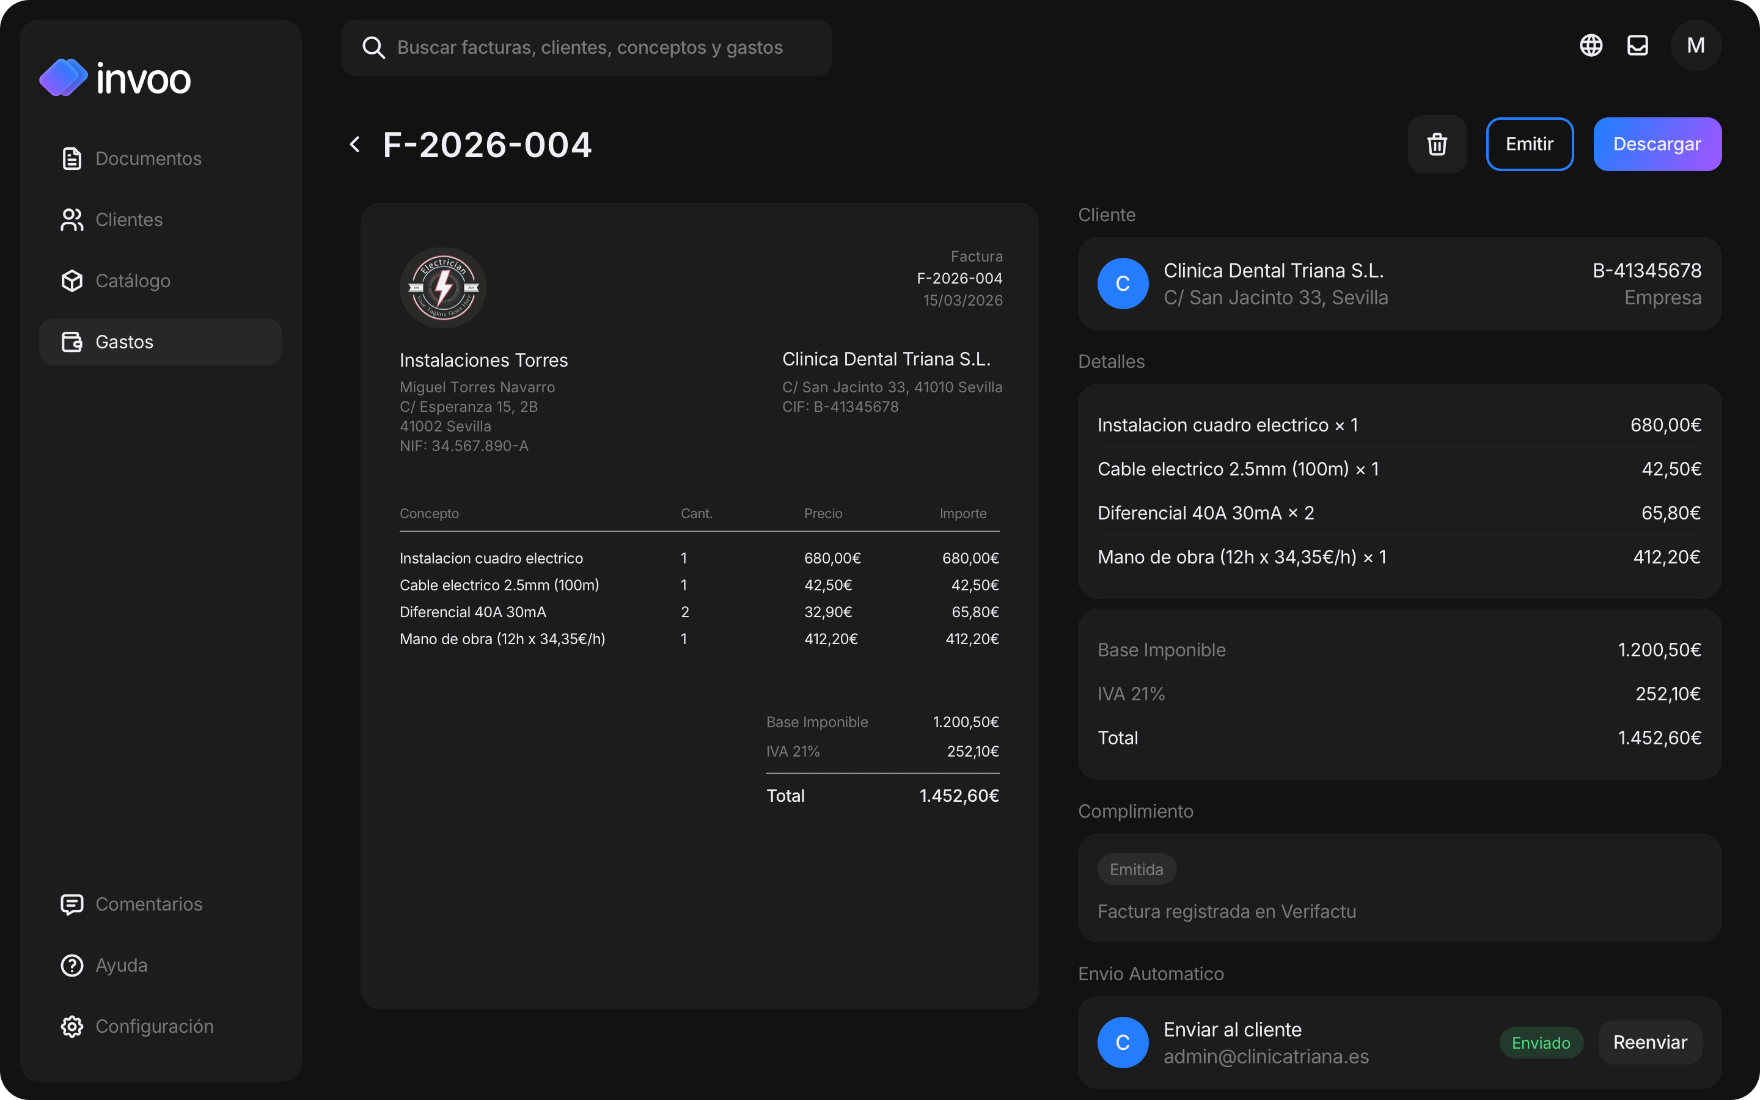
Task: Click the Clientes people icon
Action: coord(72,220)
